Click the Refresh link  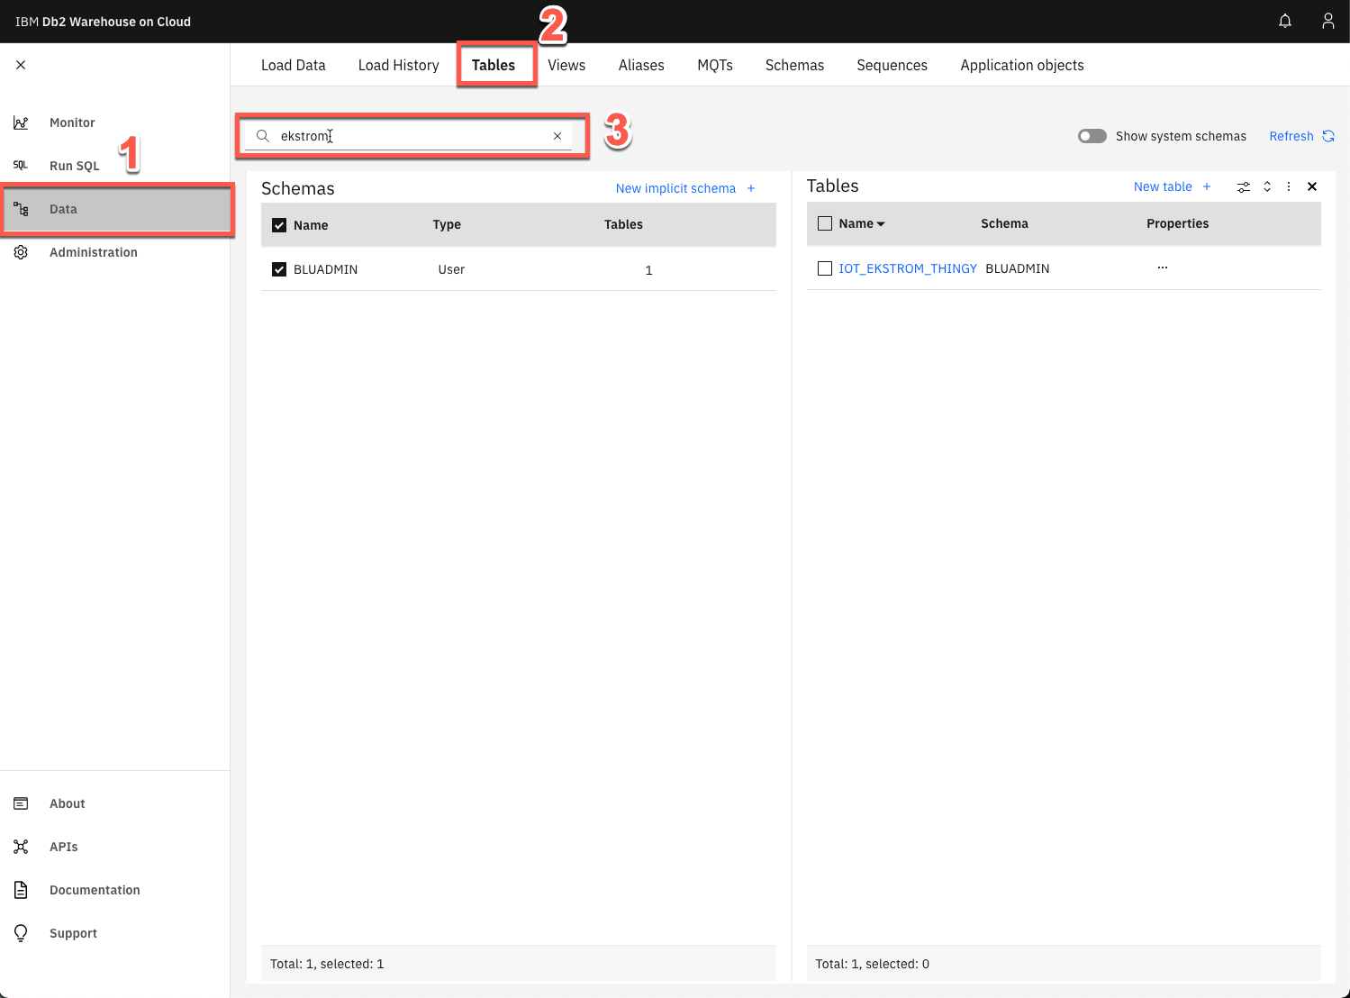[1291, 136]
